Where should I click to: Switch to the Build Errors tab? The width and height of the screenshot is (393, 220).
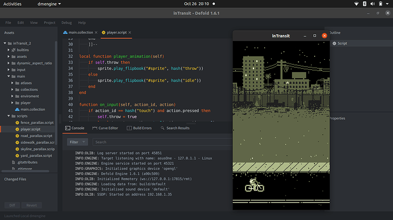click(140, 128)
